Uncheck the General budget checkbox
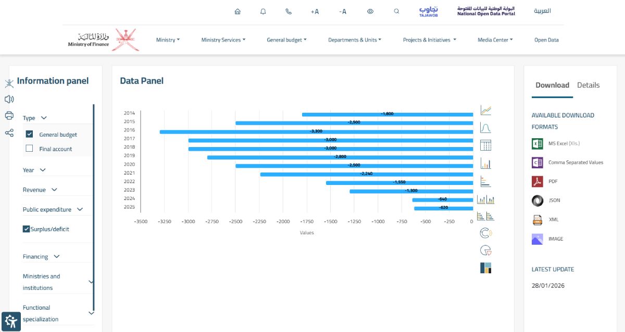Viewport: 625px width, 332px height. (x=29, y=134)
